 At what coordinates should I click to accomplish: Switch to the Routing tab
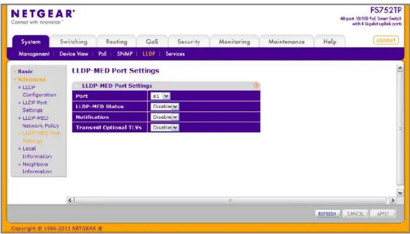116,41
